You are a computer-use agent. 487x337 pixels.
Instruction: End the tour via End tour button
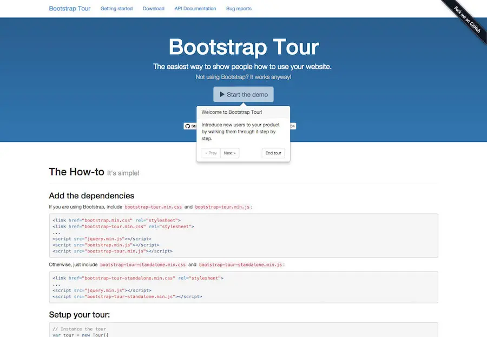[273, 153]
